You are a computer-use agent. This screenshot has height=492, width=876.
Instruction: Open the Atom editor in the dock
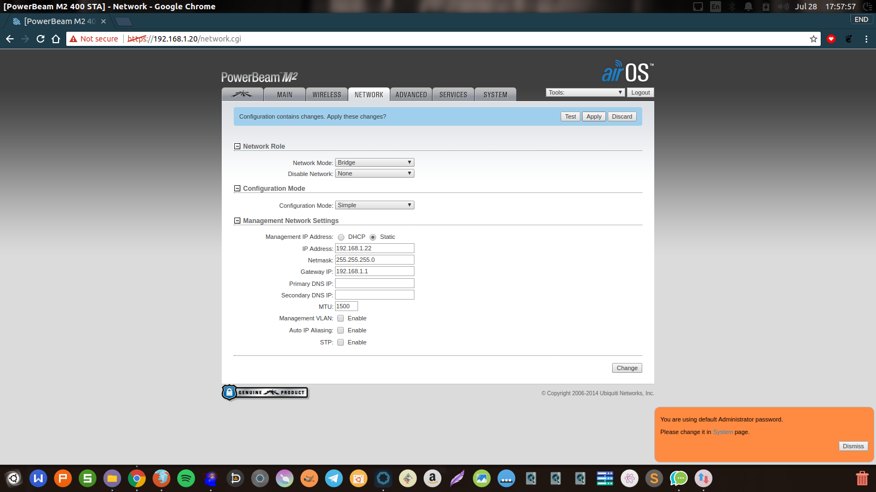[x=630, y=479]
